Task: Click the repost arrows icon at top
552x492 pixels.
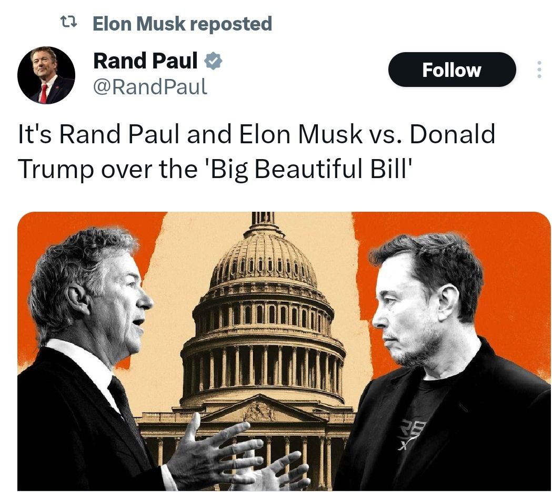Action: [x=68, y=22]
